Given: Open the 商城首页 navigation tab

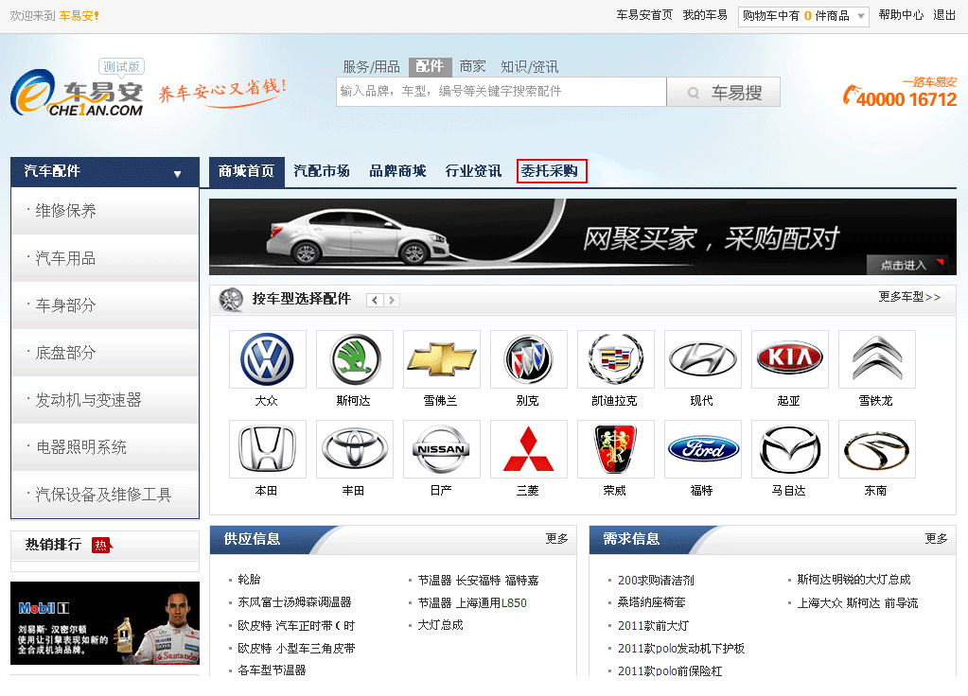Looking at the screenshot, I should tap(246, 171).
